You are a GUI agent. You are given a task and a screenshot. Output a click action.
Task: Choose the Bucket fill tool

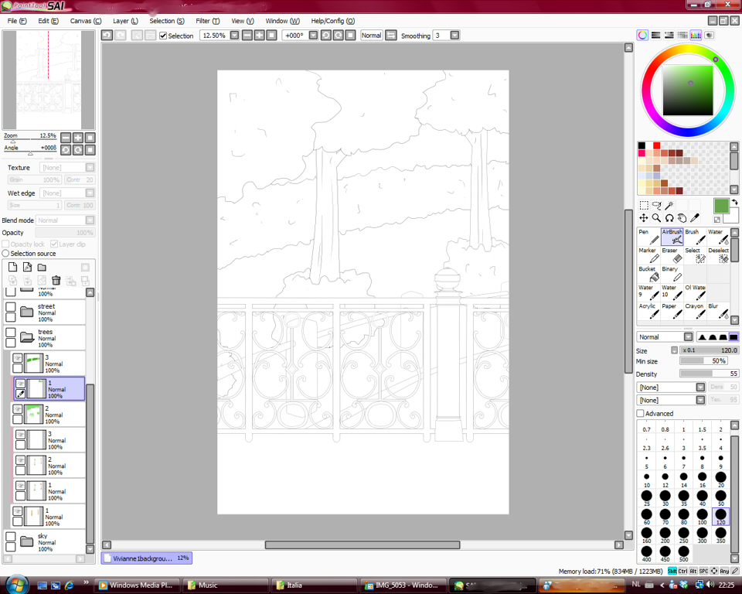coord(648,274)
